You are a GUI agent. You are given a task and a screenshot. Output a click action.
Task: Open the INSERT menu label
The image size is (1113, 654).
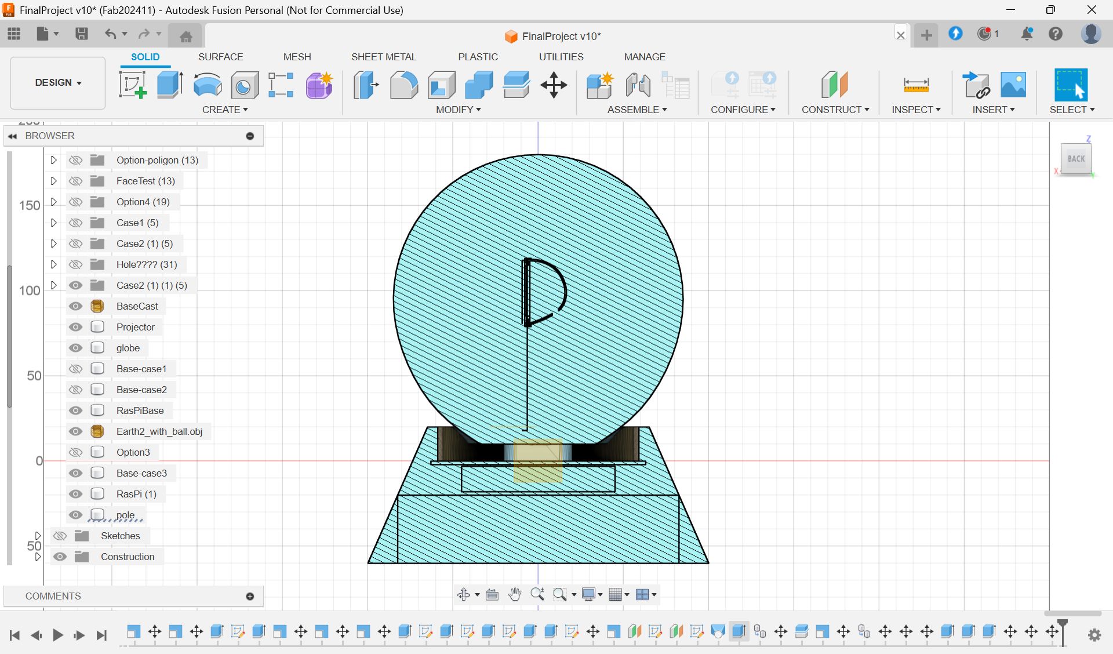[x=994, y=110]
